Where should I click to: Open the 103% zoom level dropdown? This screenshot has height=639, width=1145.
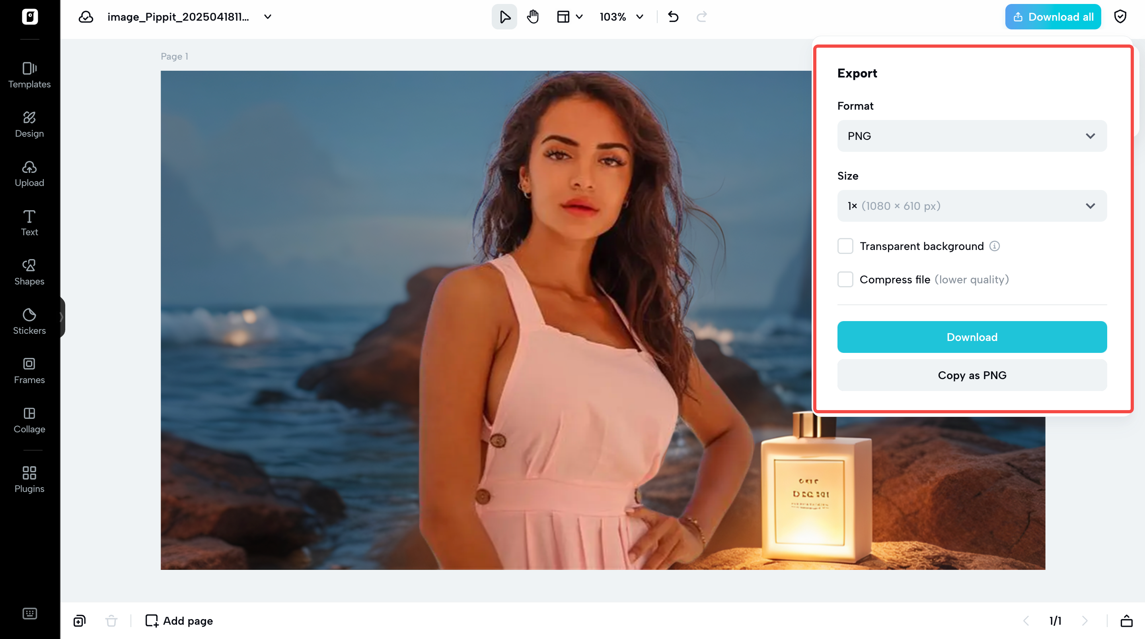(x=621, y=17)
